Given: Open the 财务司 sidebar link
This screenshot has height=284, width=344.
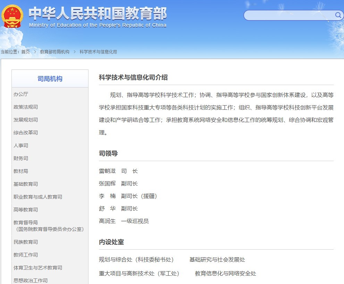Looking at the screenshot, I should pos(21,158).
